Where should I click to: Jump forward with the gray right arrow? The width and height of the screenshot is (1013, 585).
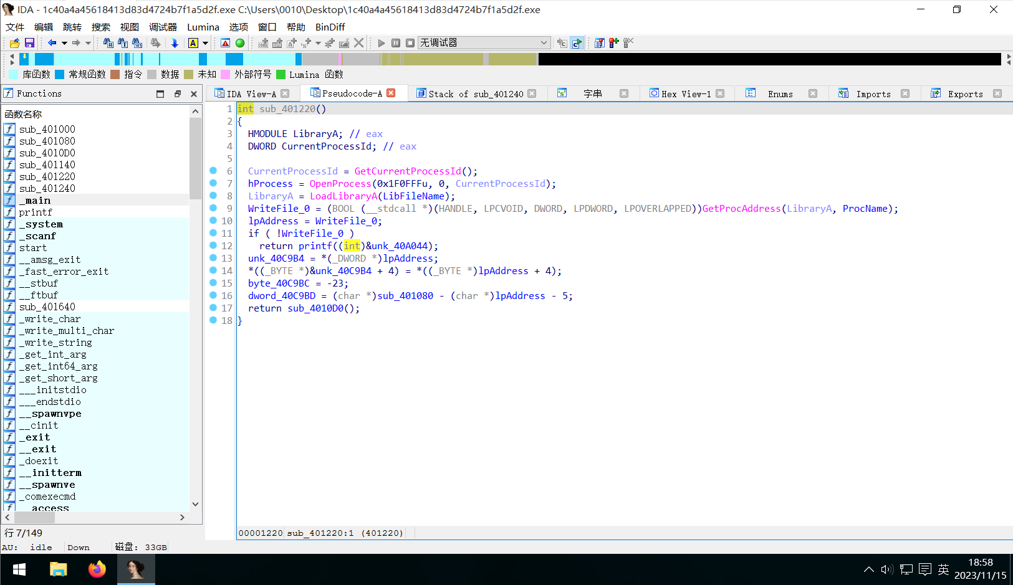76,43
